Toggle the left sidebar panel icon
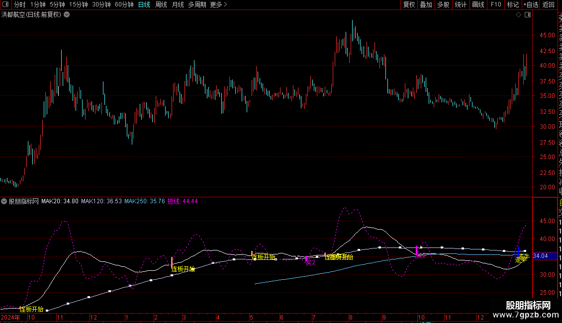This screenshot has height=323, width=562. [x=5, y=4]
